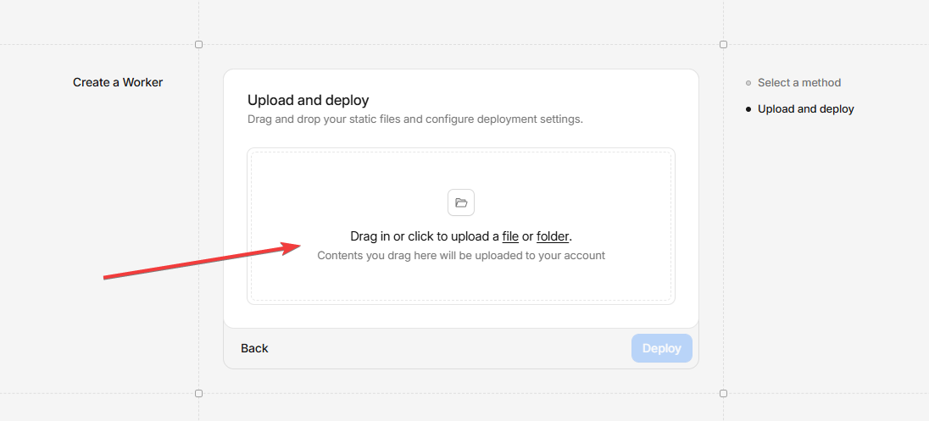Click the "Upload and deploy" card heading
This screenshot has height=421, width=929.
coord(308,101)
